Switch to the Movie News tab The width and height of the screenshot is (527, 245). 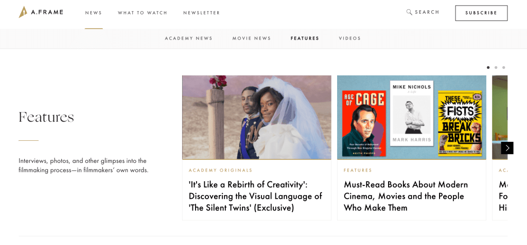tap(252, 39)
